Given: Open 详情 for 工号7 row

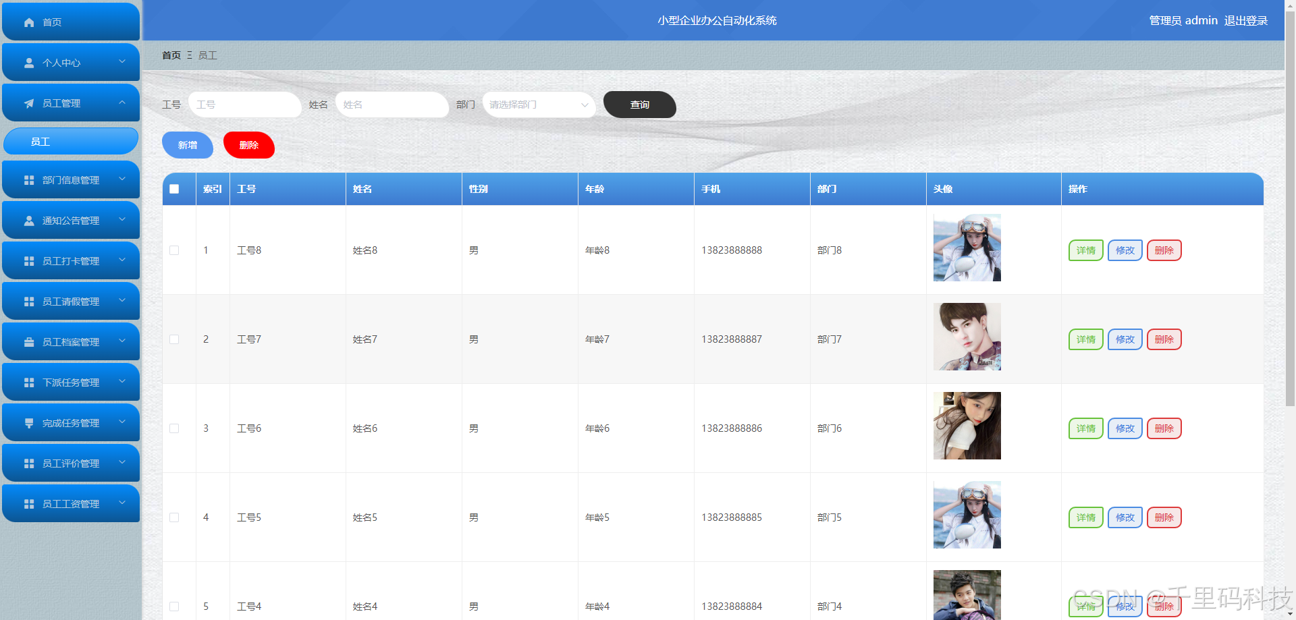Looking at the screenshot, I should point(1086,339).
